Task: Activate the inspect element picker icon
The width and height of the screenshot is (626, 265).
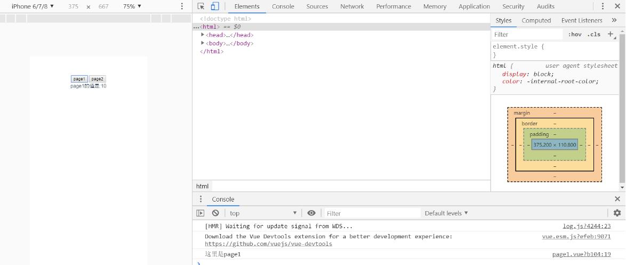Action: click(x=201, y=6)
